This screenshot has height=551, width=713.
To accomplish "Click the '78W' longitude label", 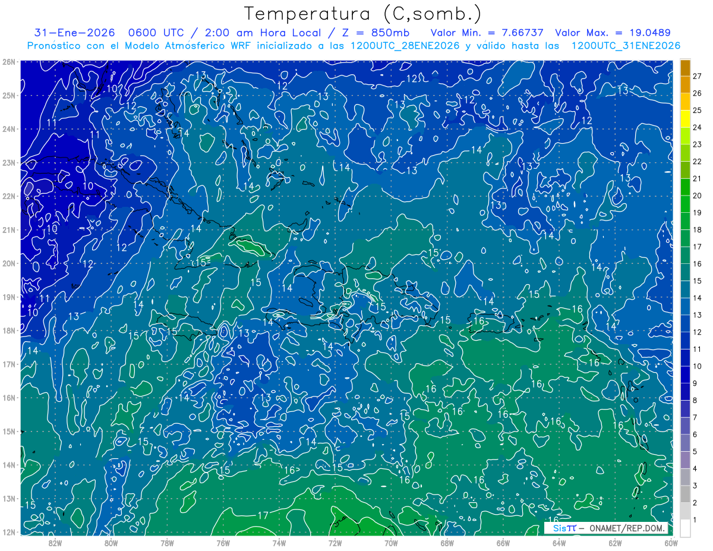I will (x=167, y=543).
